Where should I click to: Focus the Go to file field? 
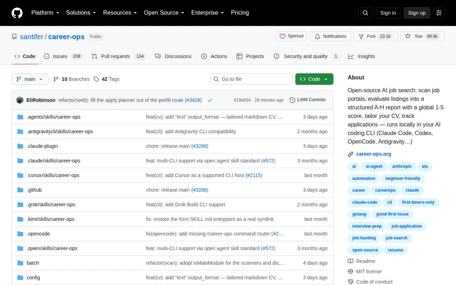[251, 79]
